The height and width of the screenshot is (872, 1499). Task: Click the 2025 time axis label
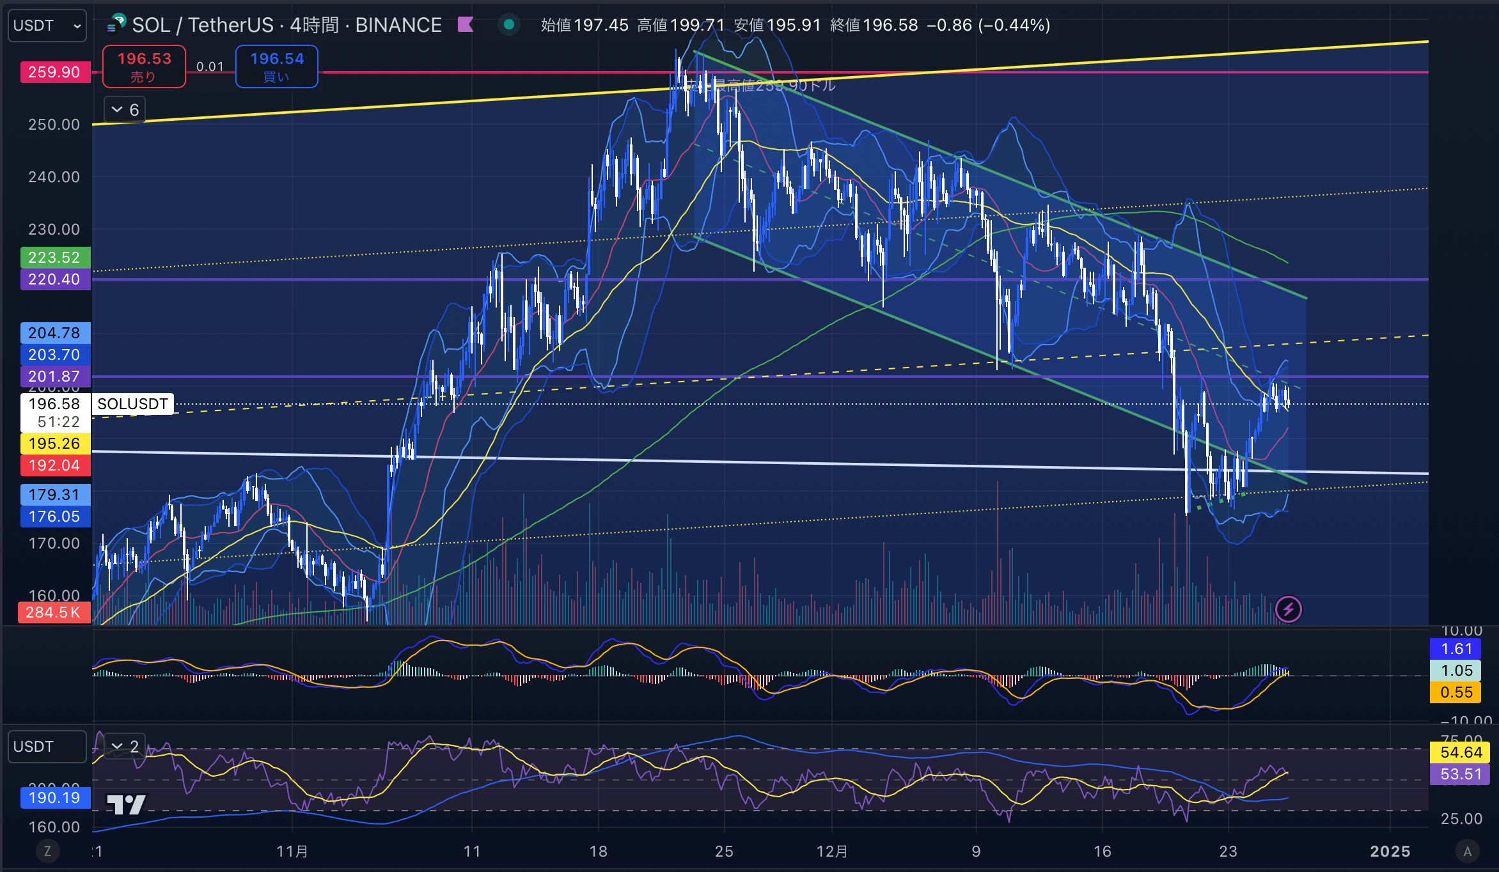tap(1390, 852)
